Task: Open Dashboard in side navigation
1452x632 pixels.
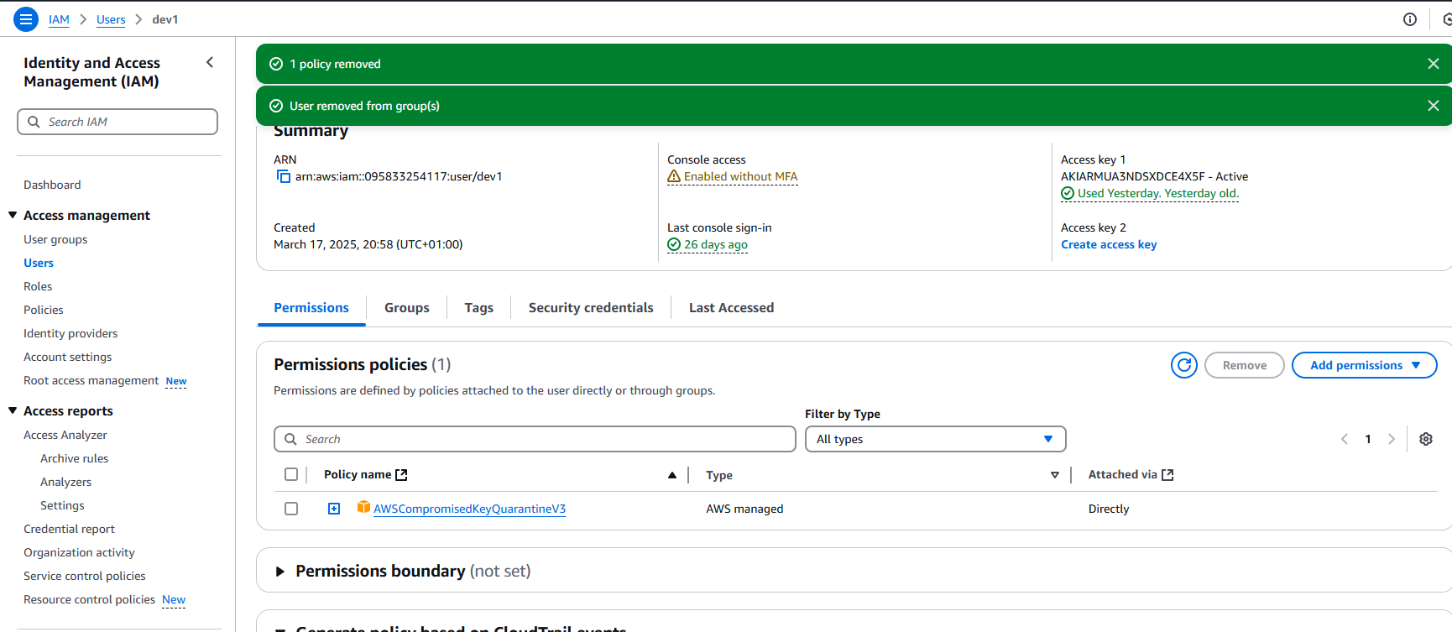Action: [52, 185]
